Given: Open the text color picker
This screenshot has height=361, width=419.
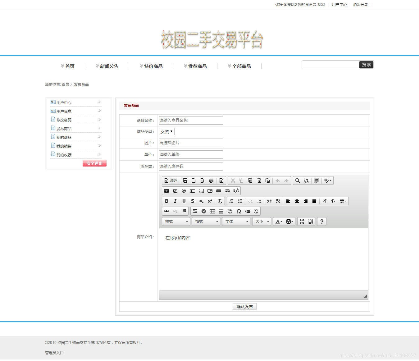Looking at the screenshot, I should click(x=279, y=222).
